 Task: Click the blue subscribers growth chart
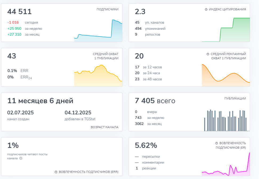[98, 31]
